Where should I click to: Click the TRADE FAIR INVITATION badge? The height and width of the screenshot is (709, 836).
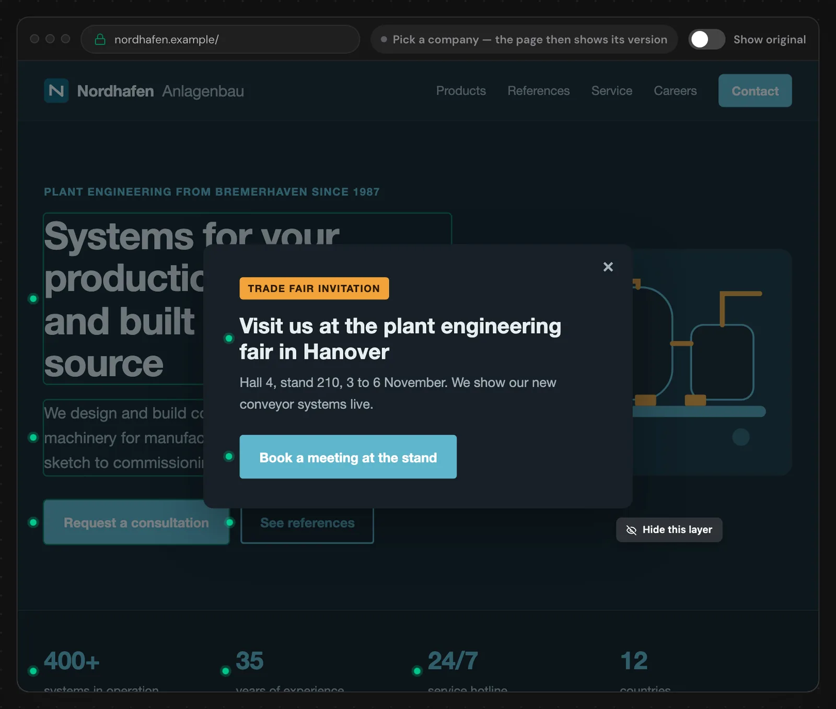pos(314,288)
